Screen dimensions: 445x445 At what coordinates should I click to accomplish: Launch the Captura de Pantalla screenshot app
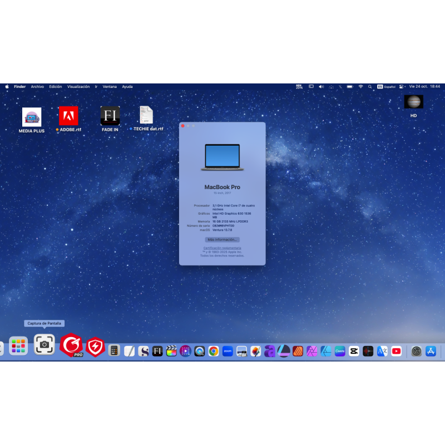(x=44, y=344)
